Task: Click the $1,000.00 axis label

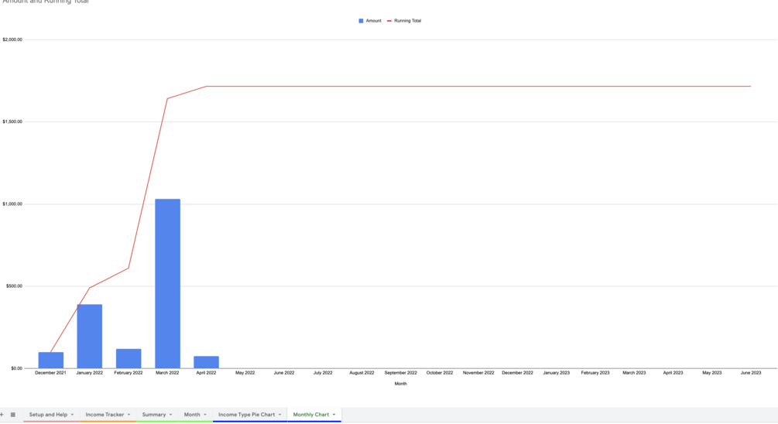Action: pos(12,203)
